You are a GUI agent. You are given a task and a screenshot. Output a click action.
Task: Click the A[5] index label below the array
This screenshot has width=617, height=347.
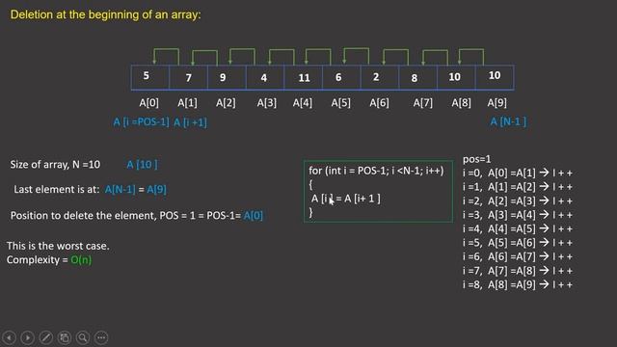(x=340, y=103)
